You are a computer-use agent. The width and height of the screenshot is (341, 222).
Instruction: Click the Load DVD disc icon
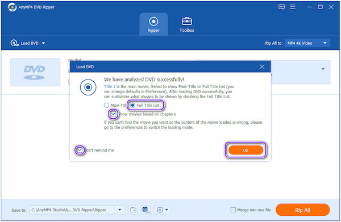[15, 43]
